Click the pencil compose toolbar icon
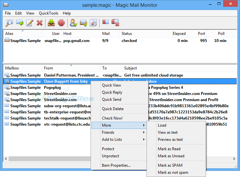The image size is (240, 177). [x=30, y=23]
